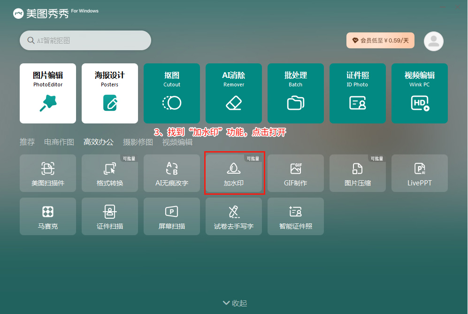Launch the 抠图 Cutout tool

pos(172,93)
